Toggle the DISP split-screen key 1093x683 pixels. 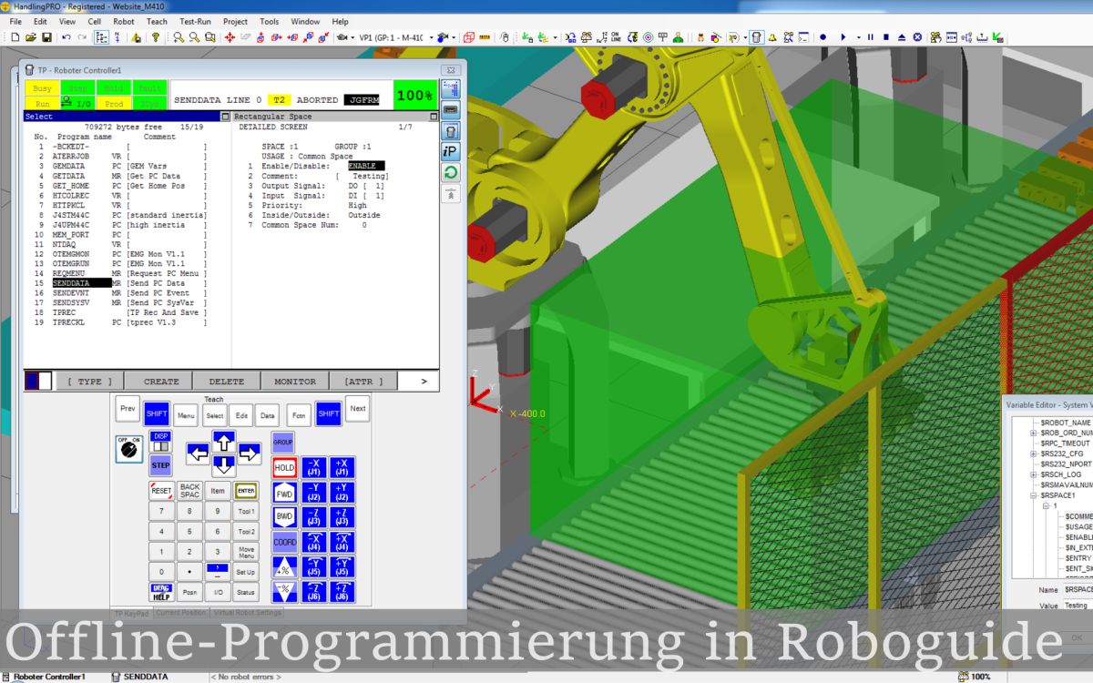point(160,438)
